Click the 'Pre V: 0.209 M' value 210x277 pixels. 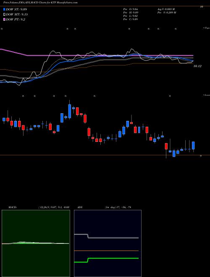click(x=166, y=13)
